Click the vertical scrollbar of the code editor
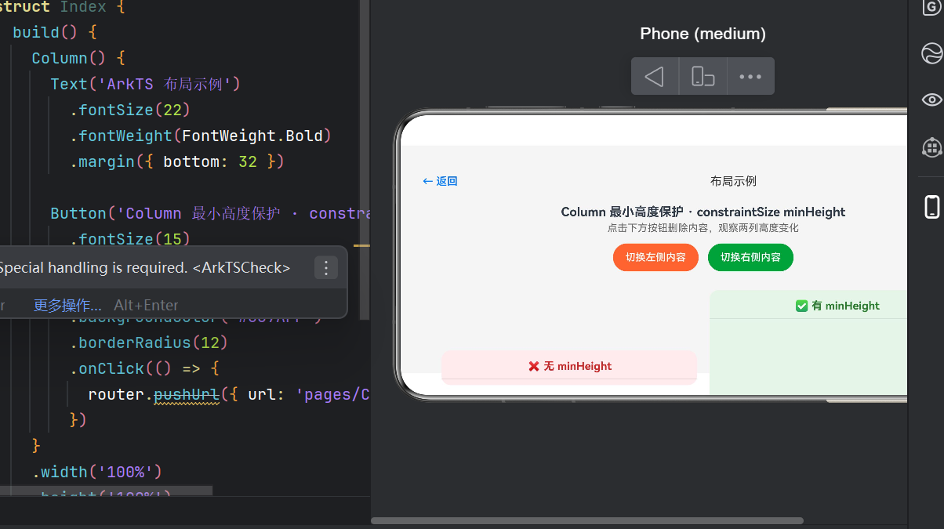Screen dimensions: 944x529 [x=365, y=159]
